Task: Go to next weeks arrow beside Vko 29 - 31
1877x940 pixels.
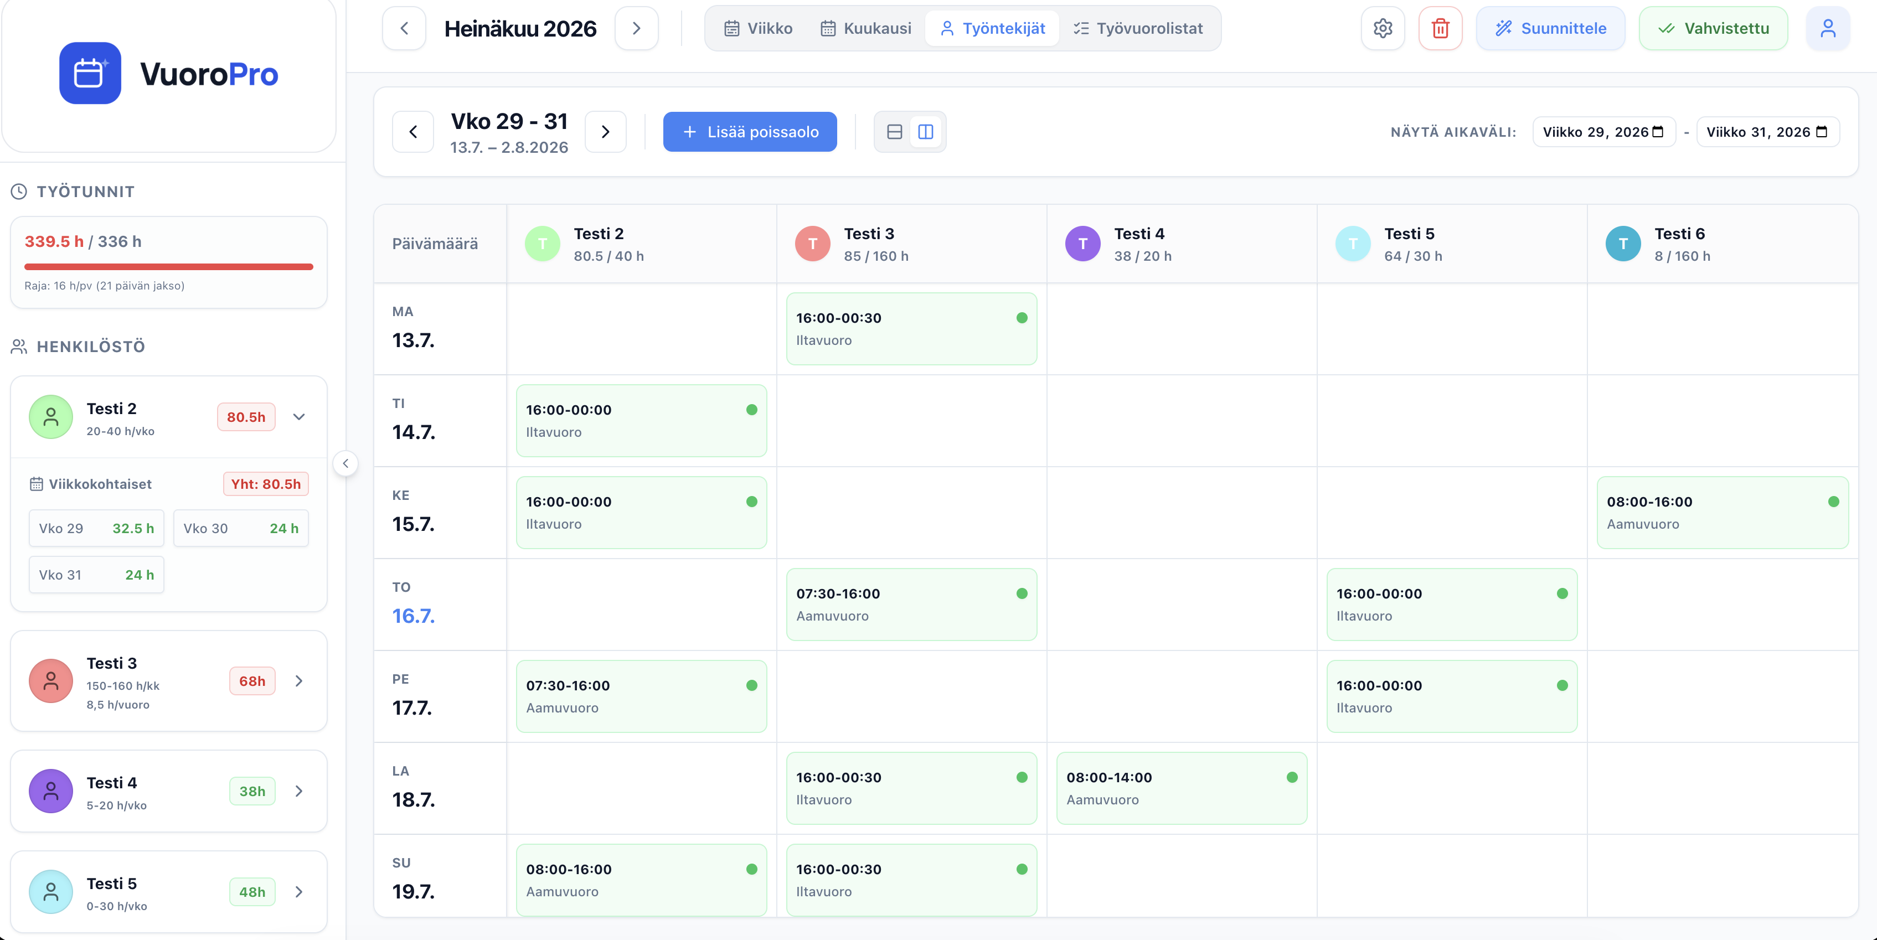Action: point(606,132)
